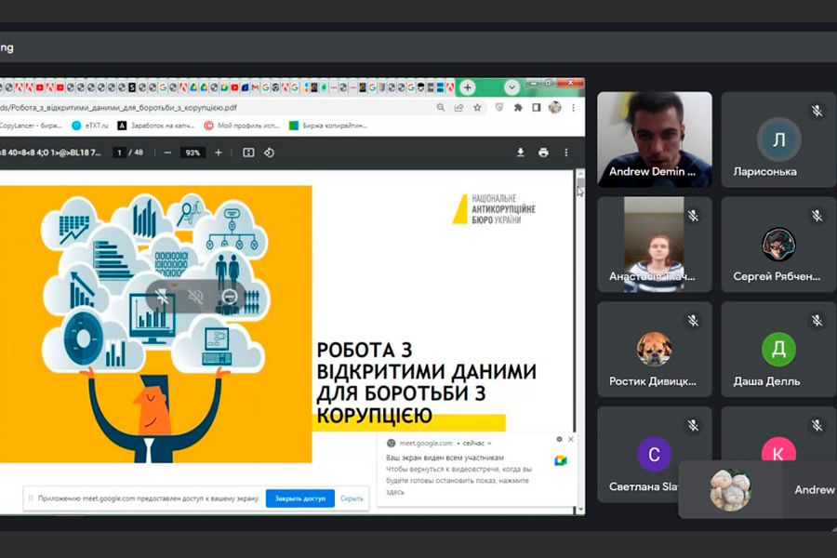Screen dimensions: 837x558
Task: Click the scrollbar down arrow in PDF viewer
Action: point(580,510)
